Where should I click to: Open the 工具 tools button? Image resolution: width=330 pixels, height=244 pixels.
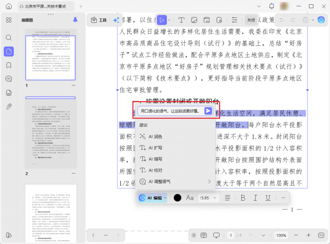pyautogui.click(x=99, y=20)
